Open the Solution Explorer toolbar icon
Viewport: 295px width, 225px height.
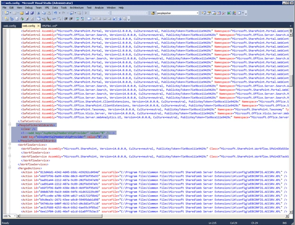204,13
